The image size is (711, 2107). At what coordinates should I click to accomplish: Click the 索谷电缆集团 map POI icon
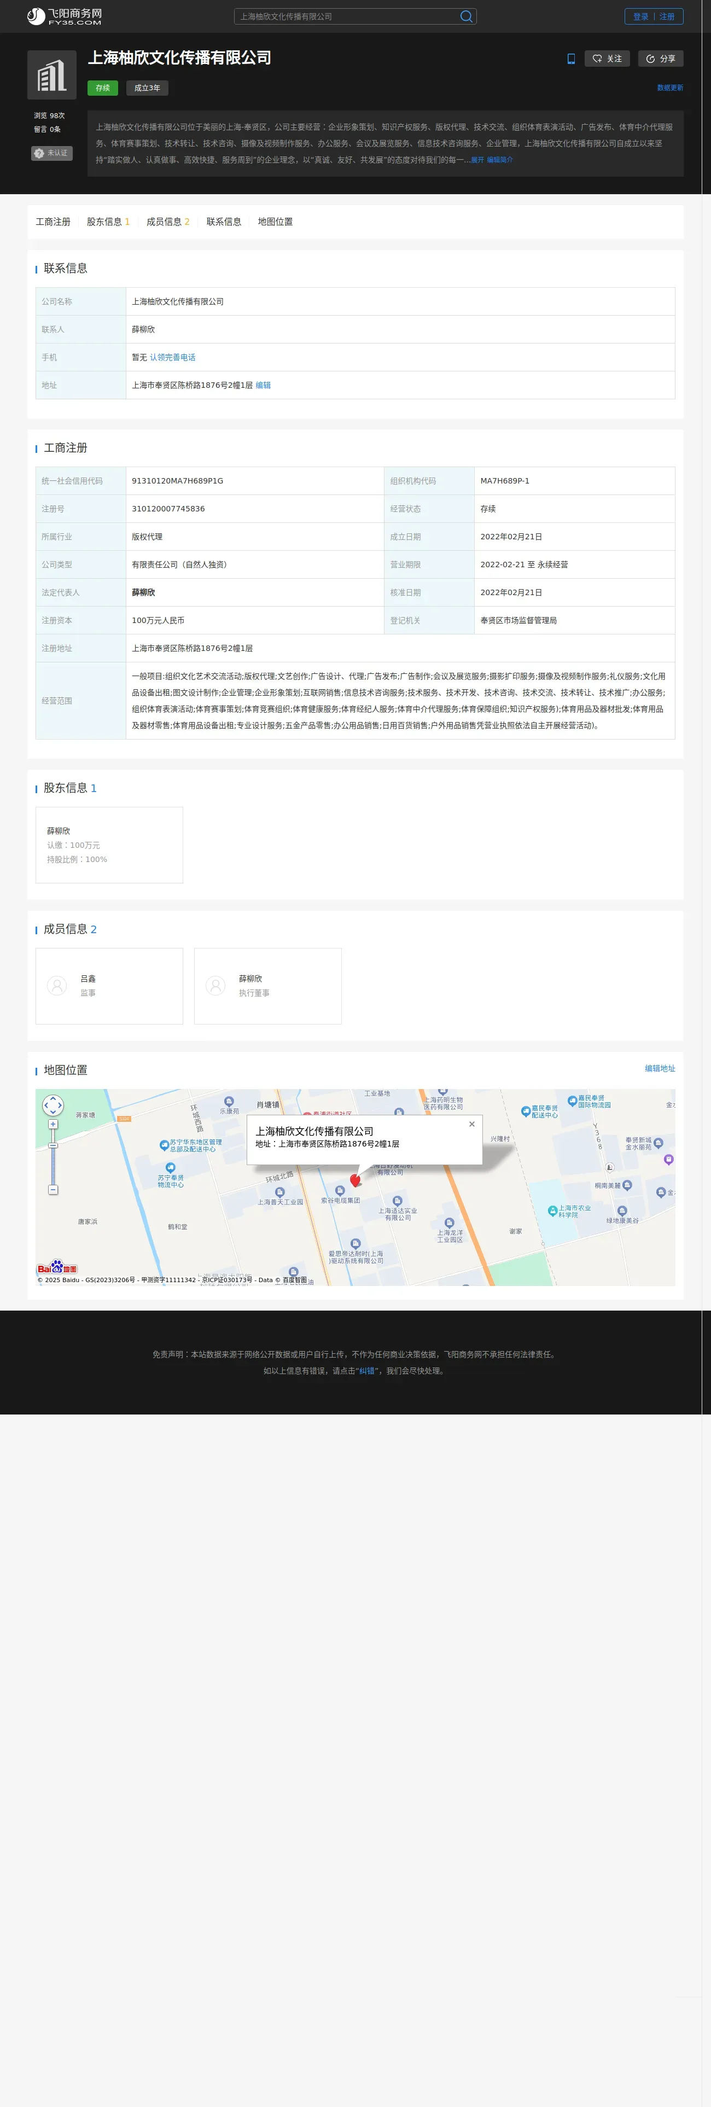[340, 1191]
